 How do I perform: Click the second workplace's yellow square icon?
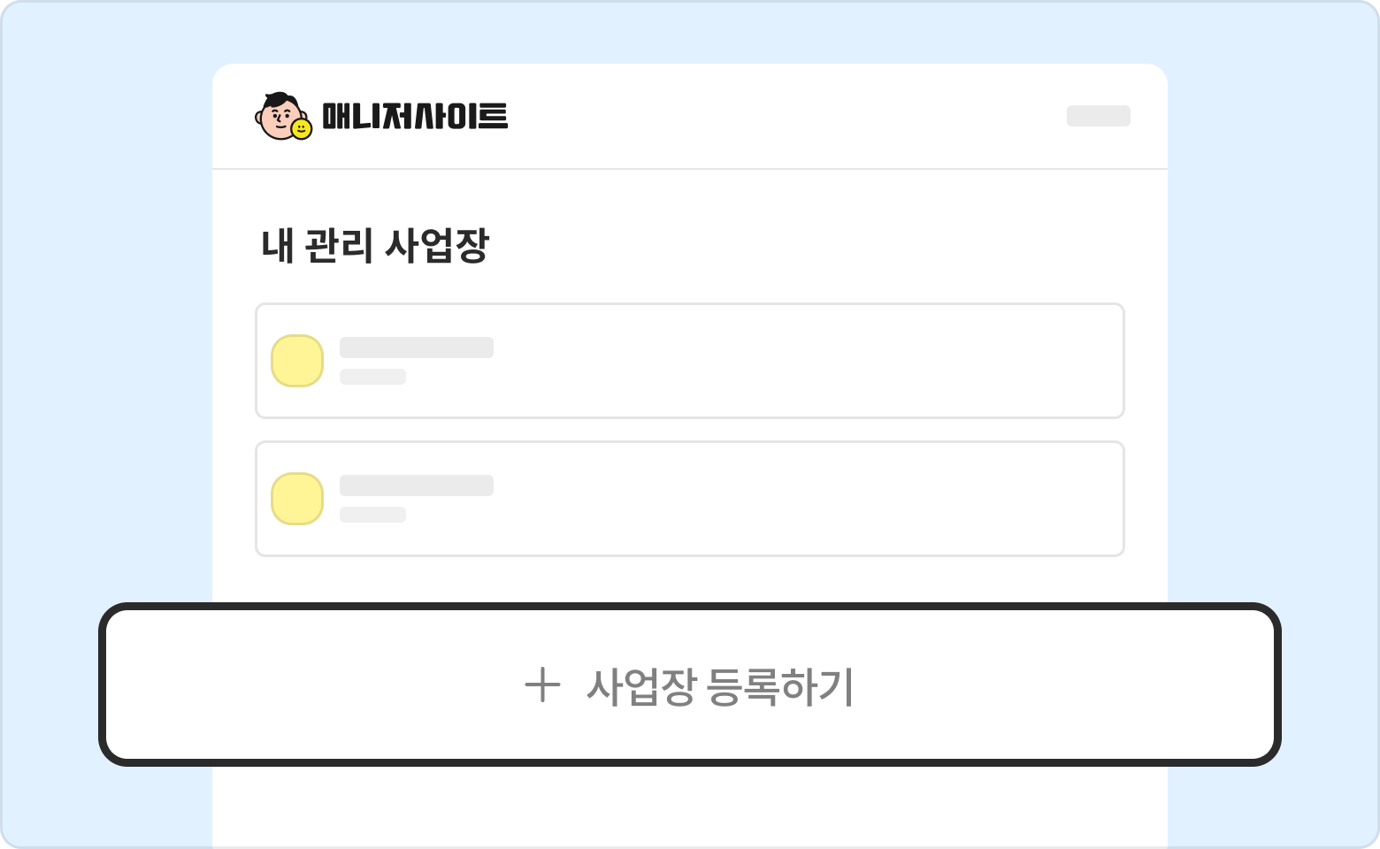coord(297,499)
